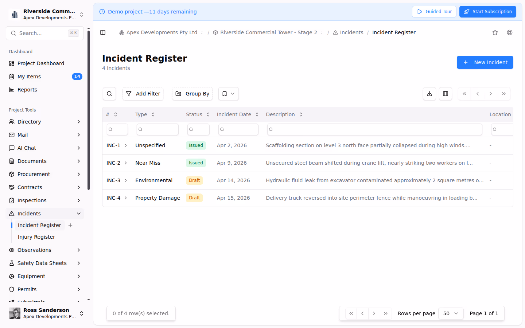Start Subscription for the demo project
This screenshot has width=525, height=328.
[x=487, y=11]
